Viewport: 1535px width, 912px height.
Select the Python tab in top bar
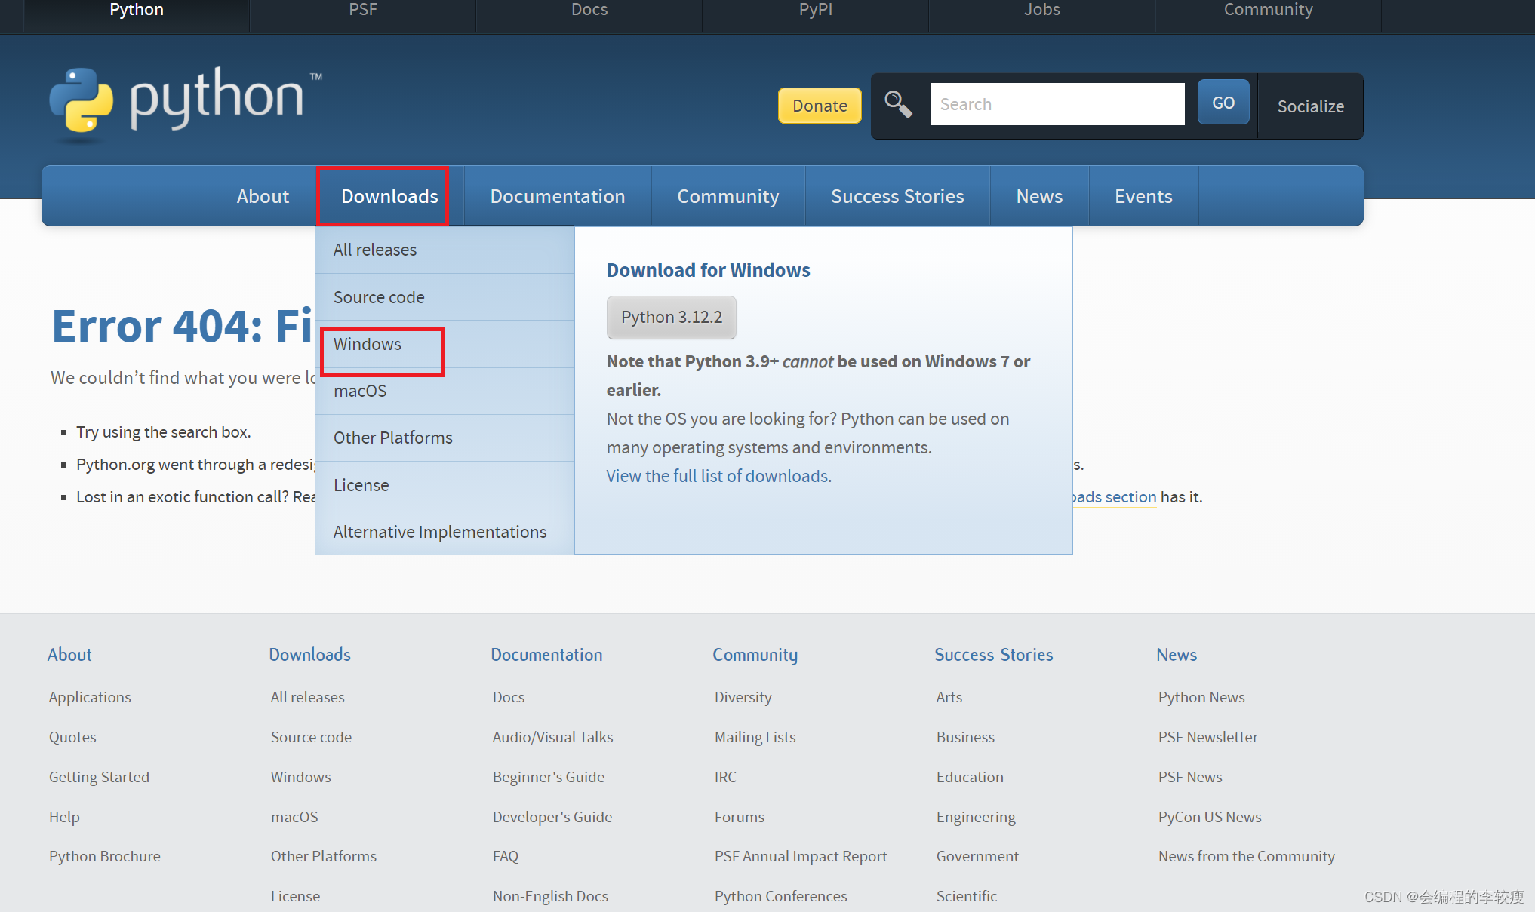click(137, 11)
